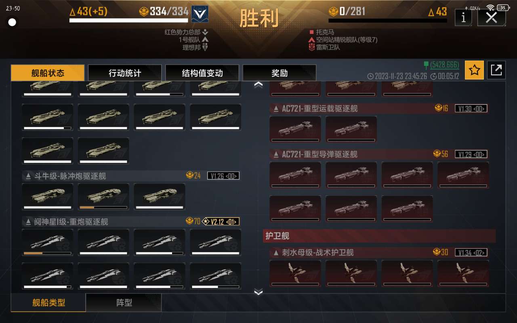
Task: Click the V1.34 version tag for 刺水母级
Action: [471, 252]
